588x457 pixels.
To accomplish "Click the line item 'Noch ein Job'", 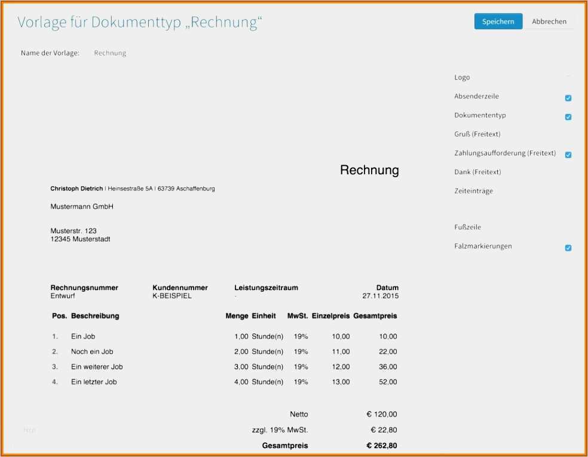I will click(92, 352).
